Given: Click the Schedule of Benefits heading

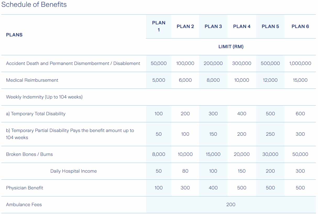Looking at the screenshot, I should tap(34, 5).
